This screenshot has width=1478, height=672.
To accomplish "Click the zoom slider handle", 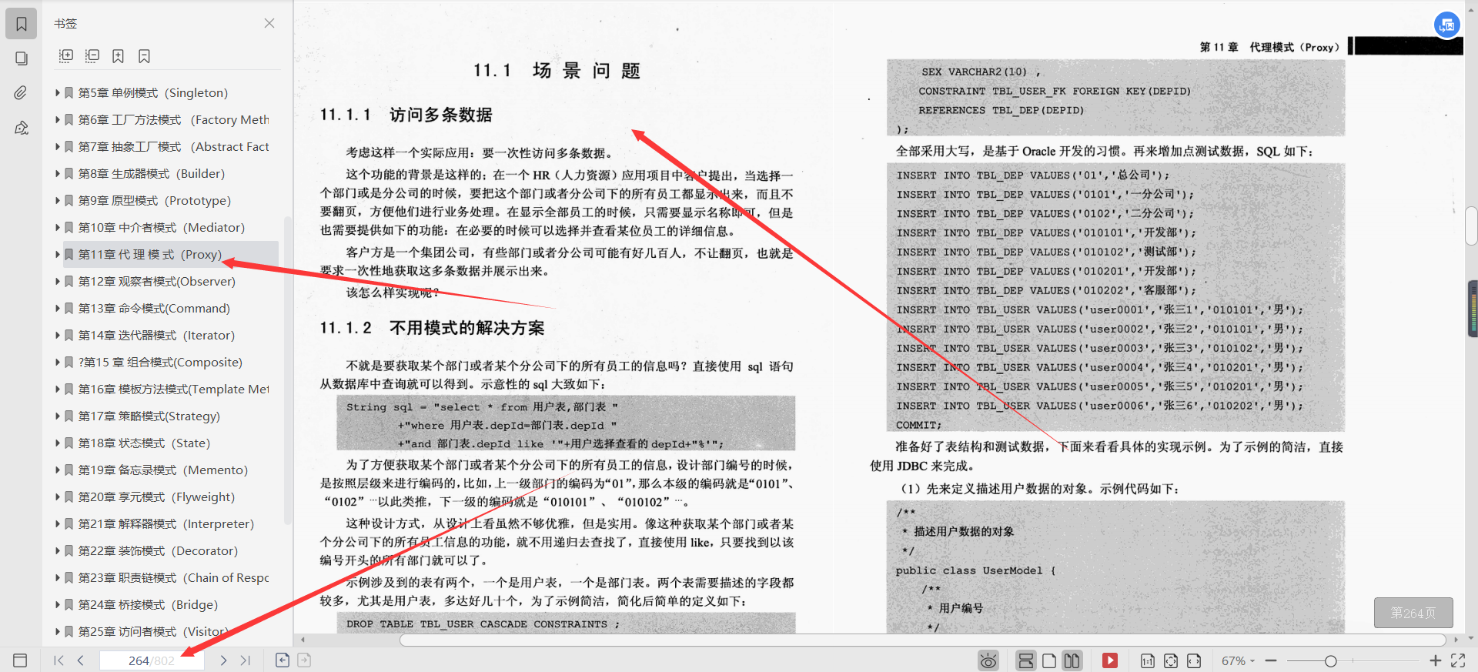I will coord(1330,660).
